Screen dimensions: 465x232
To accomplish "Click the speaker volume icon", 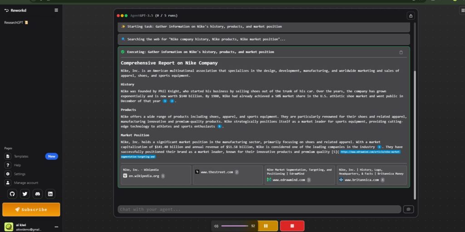I will click(x=216, y=226).
